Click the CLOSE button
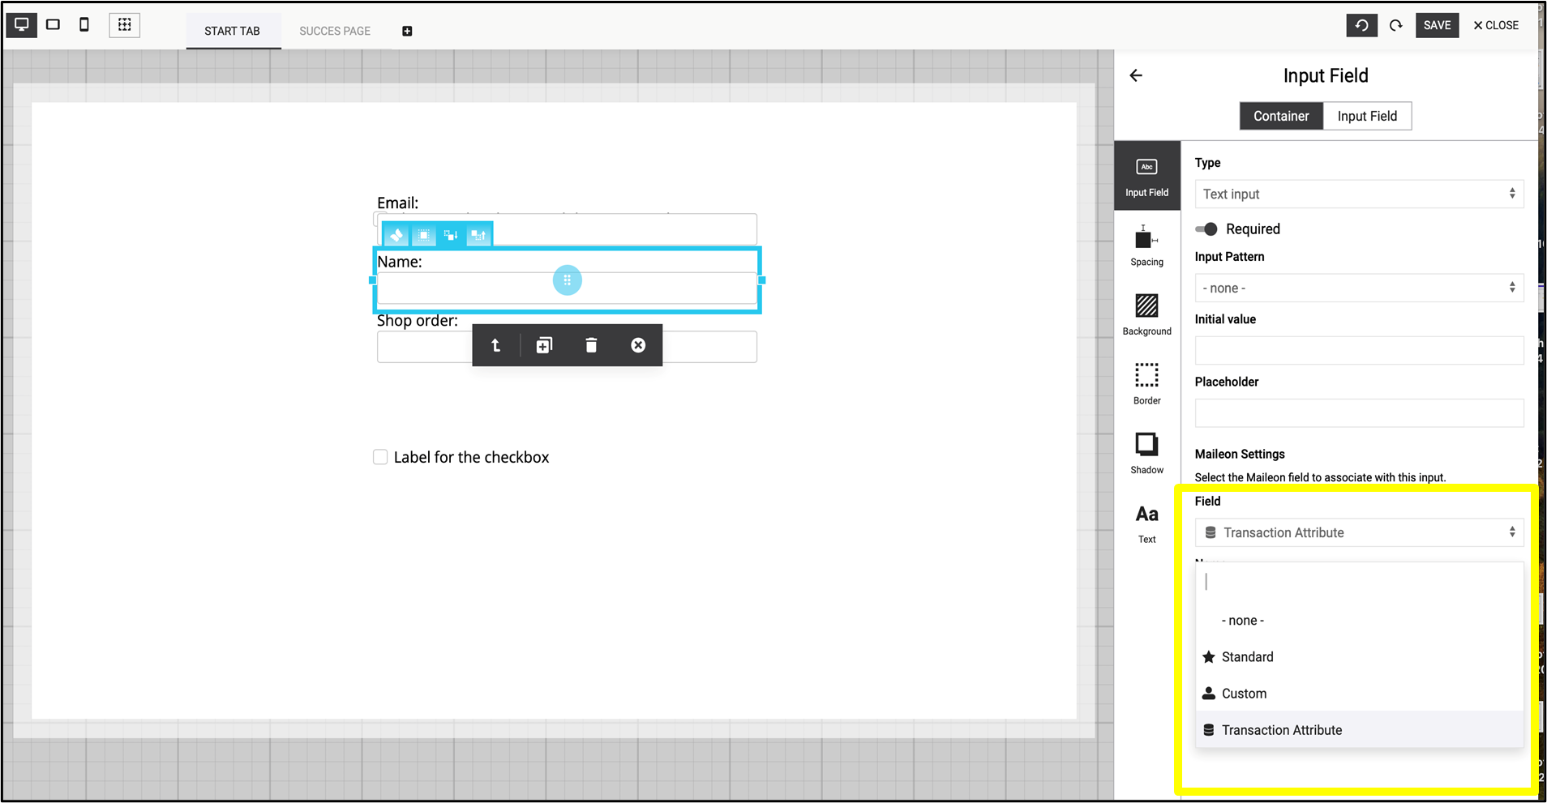 point(1497,25)
